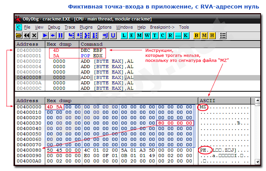Open References with cyan R icon
Screen dimensions: 266x171
(171, 36)
